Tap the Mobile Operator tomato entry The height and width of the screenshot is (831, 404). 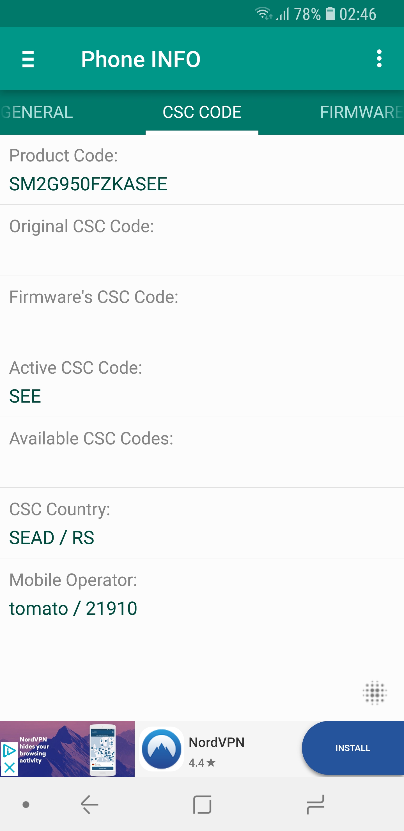pyautogui.click(x=202, y=594)
